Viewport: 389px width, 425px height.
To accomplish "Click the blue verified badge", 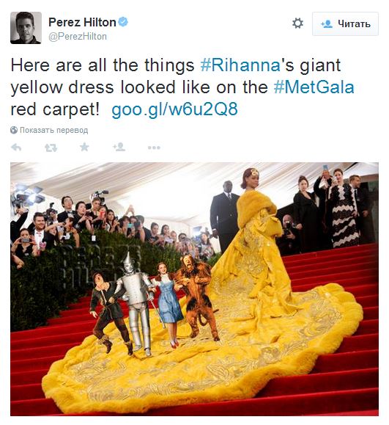I will 123,22.
